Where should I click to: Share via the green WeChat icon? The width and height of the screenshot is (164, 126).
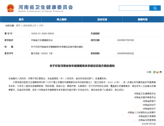154,72
